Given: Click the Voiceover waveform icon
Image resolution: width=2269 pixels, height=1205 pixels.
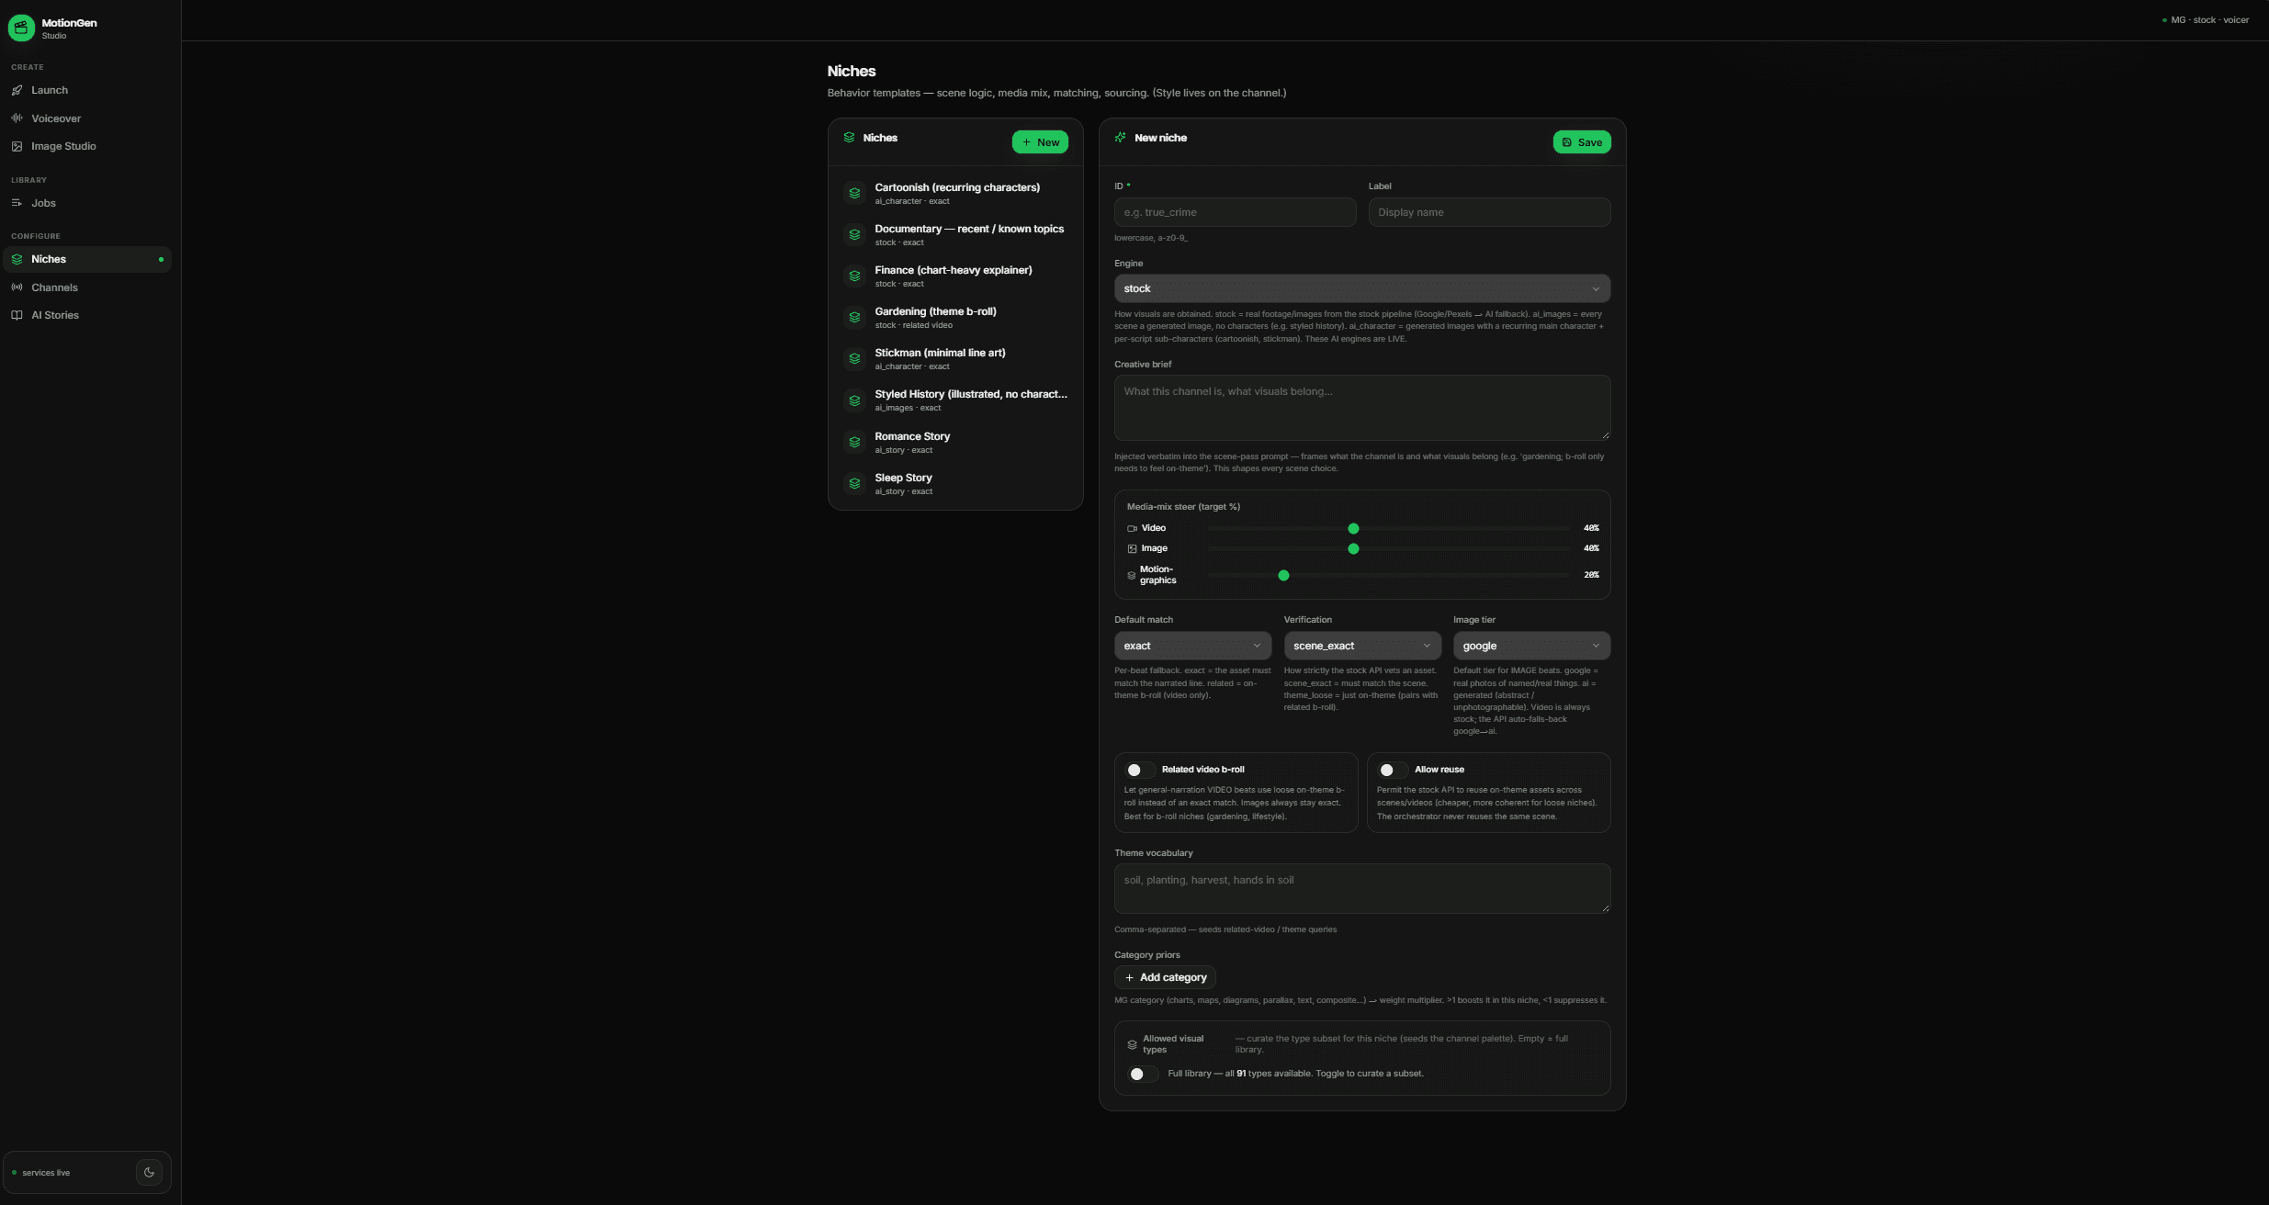Looking at the screenshot, I should click(17, 118).
